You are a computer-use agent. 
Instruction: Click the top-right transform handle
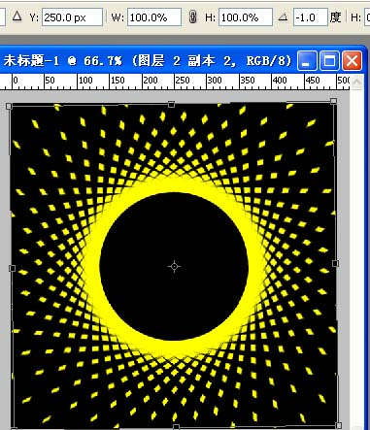pyautogui.click(x=333, y=101)
